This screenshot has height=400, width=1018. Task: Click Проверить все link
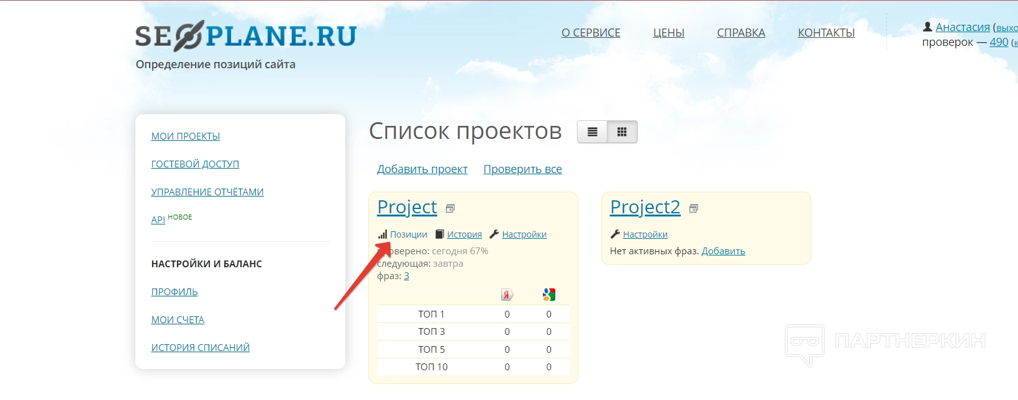[x=522, y=169]
